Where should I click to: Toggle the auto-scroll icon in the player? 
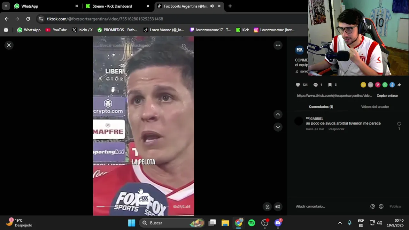[267, 207]
